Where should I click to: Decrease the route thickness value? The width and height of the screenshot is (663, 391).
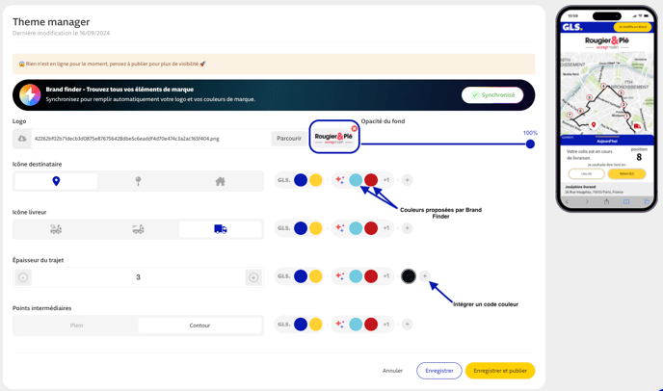click(23, 277)
